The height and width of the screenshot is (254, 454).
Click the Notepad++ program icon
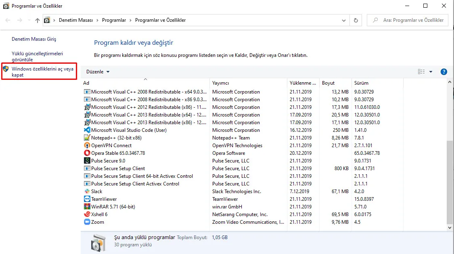[87, 138]
